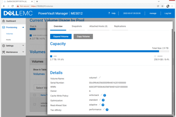Screen dimensions: 176x117
Task: Switch to the Snapshots tab
Action: coord(77,26)
